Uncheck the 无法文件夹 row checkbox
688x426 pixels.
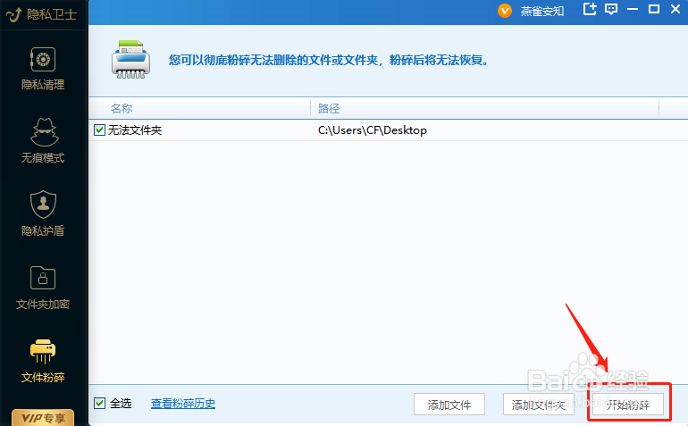[99, 129]
